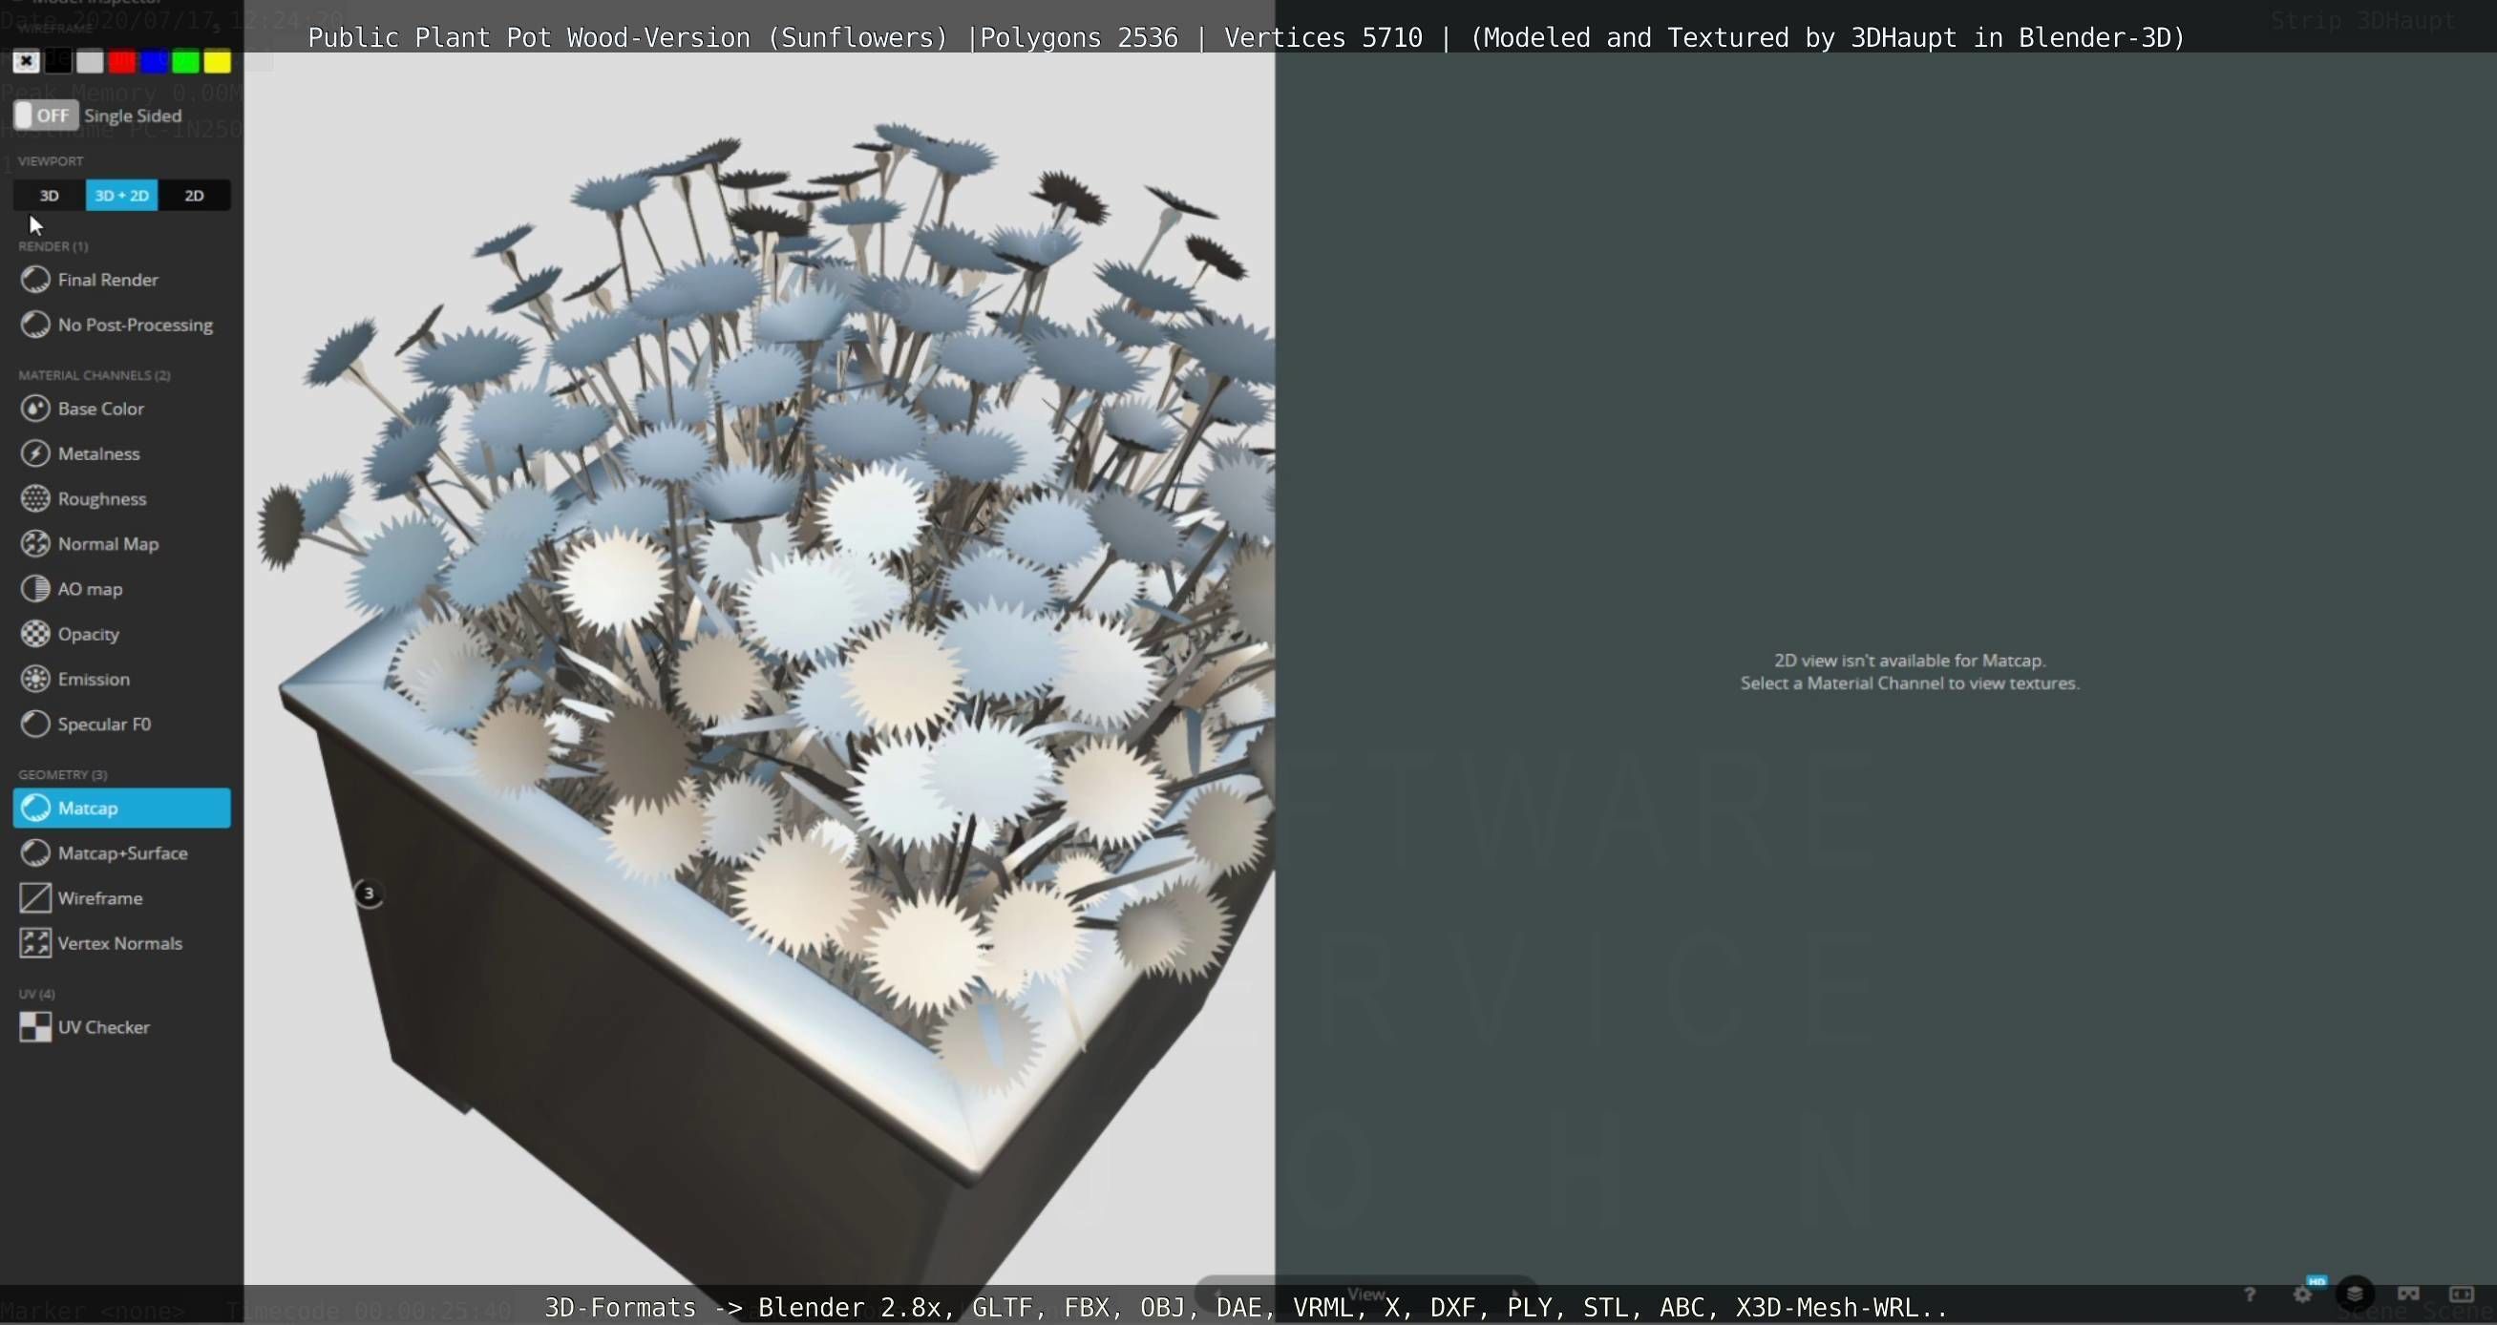The image size is (2497, 1325).
Task: Click the 'RENDER (1)' section heading
Action: coord(53,246)
